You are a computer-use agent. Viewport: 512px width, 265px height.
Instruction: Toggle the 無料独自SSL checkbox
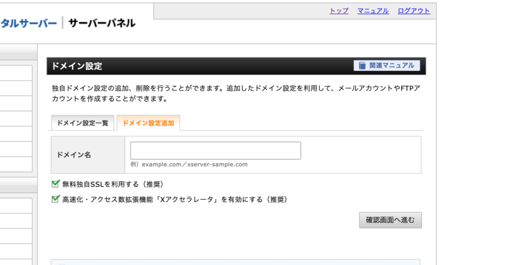(x=55, y=184)
